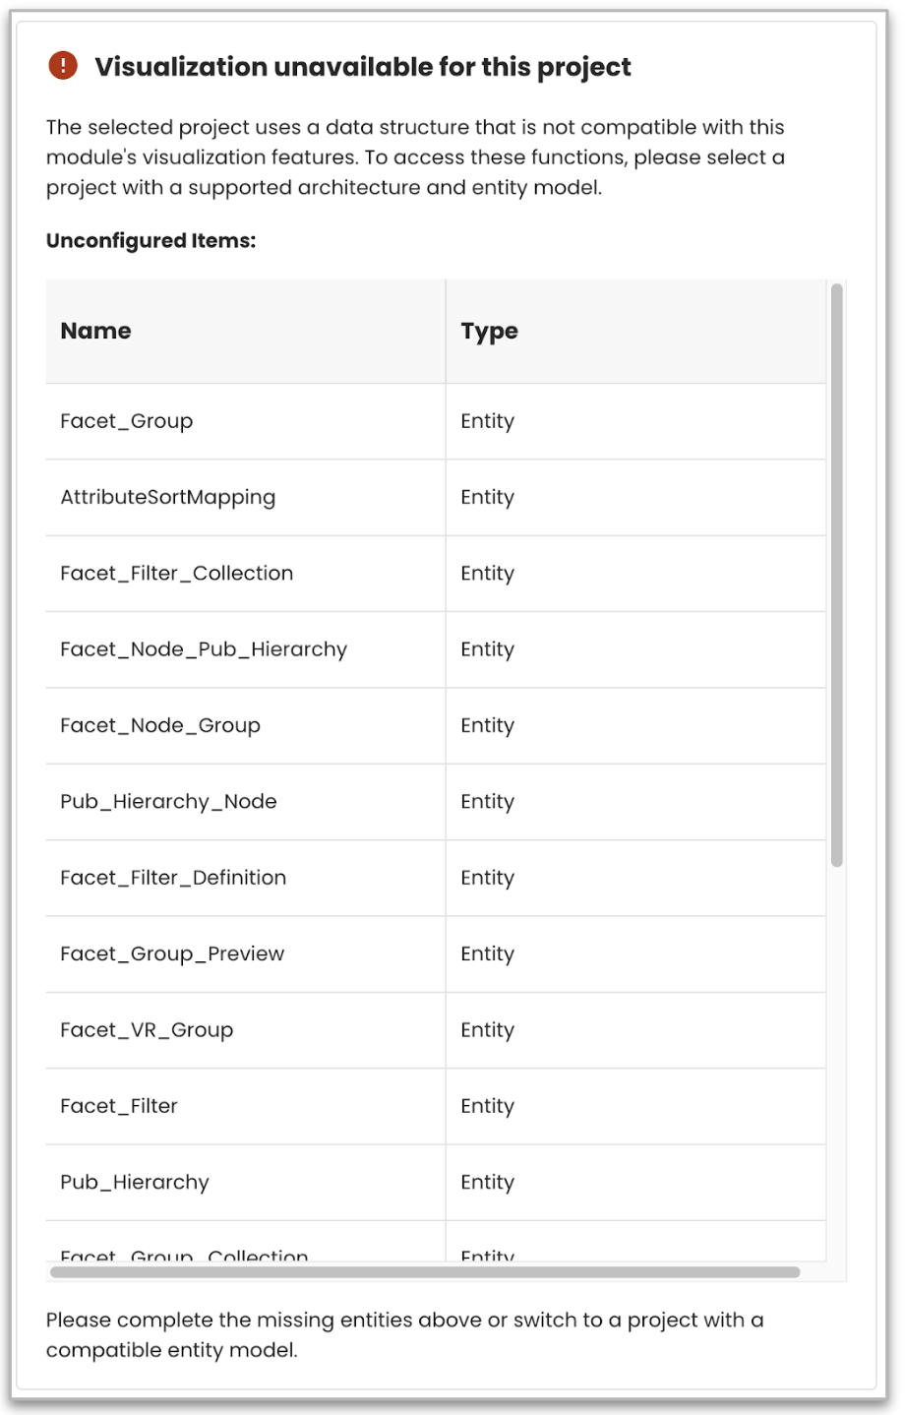Select the Facet_Group_Preview entry

pyautogui.click(x=172, y=954)
